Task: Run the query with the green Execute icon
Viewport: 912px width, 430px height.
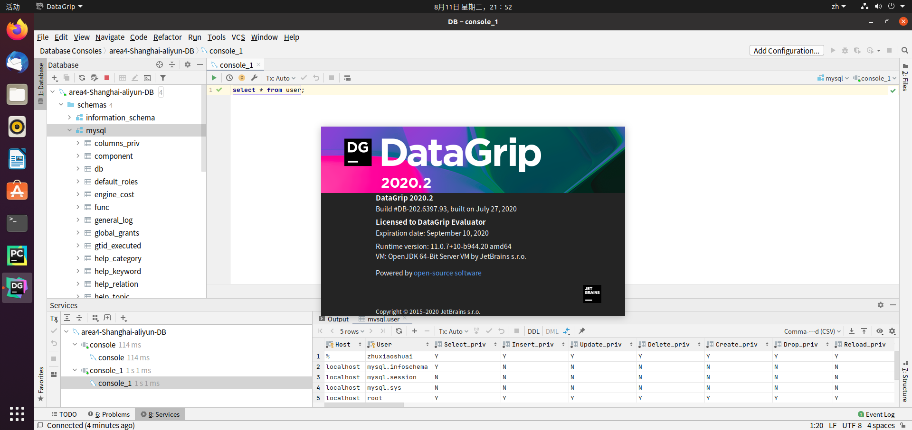Action: (214, 78)
